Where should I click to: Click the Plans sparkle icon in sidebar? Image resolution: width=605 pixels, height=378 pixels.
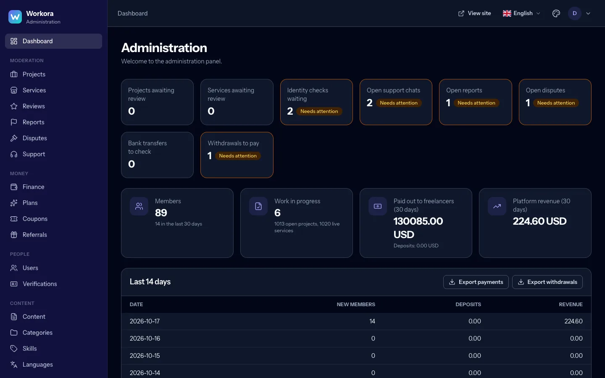(x=14, y=203)
